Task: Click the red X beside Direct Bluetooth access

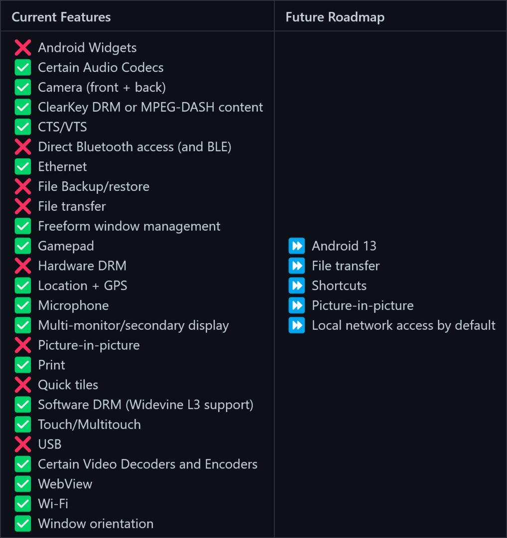Action: (x=23, y=147)
